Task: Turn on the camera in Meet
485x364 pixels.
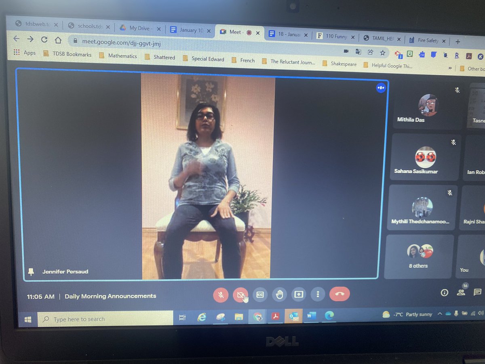Action: point(240,295)
